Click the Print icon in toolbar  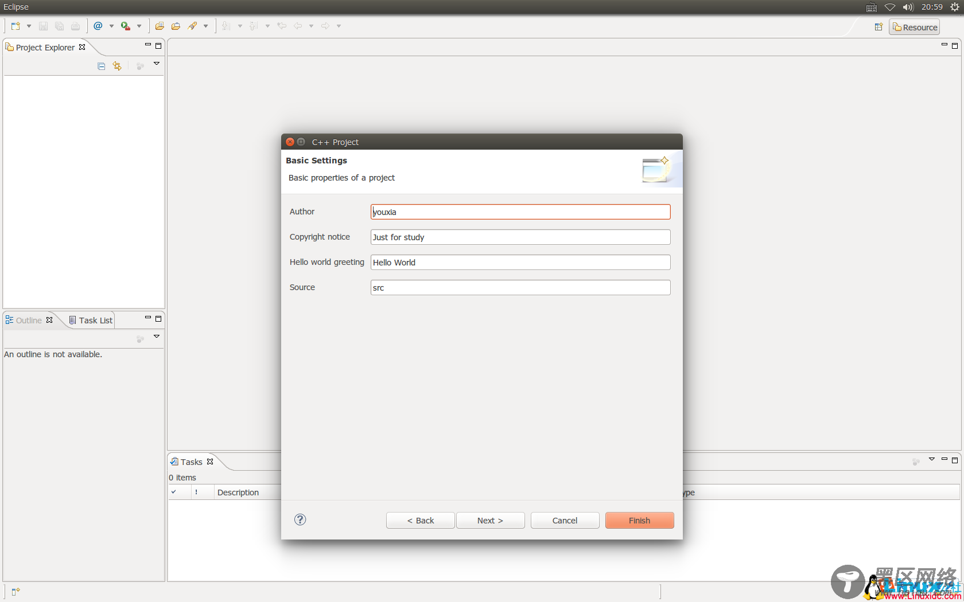tap(75, 26)
